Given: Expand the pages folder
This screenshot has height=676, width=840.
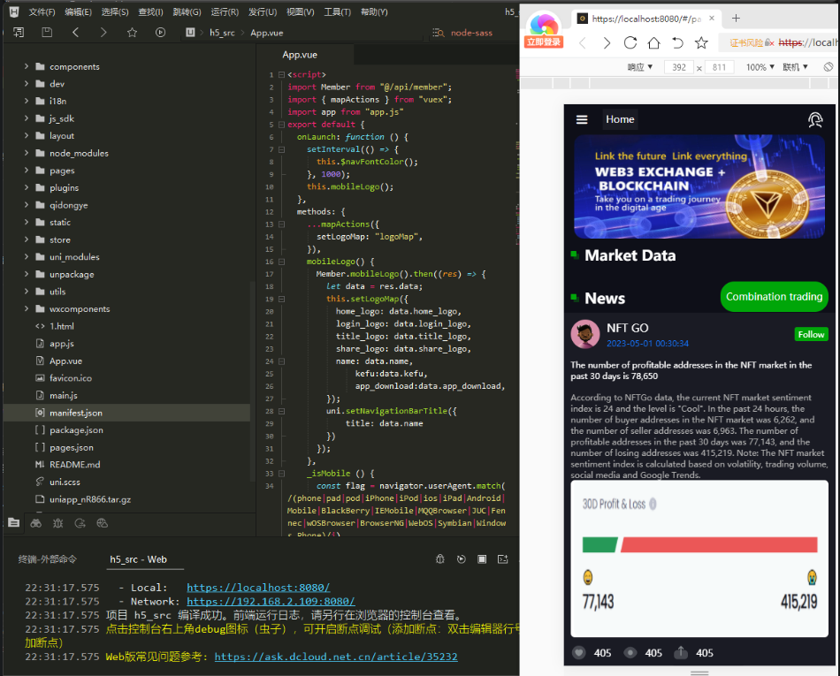Looking at the screenshot, I should (x=27, y=171).
